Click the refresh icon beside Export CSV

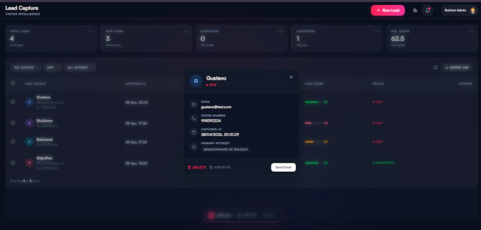pyautogui.click(x=435, y=67)
